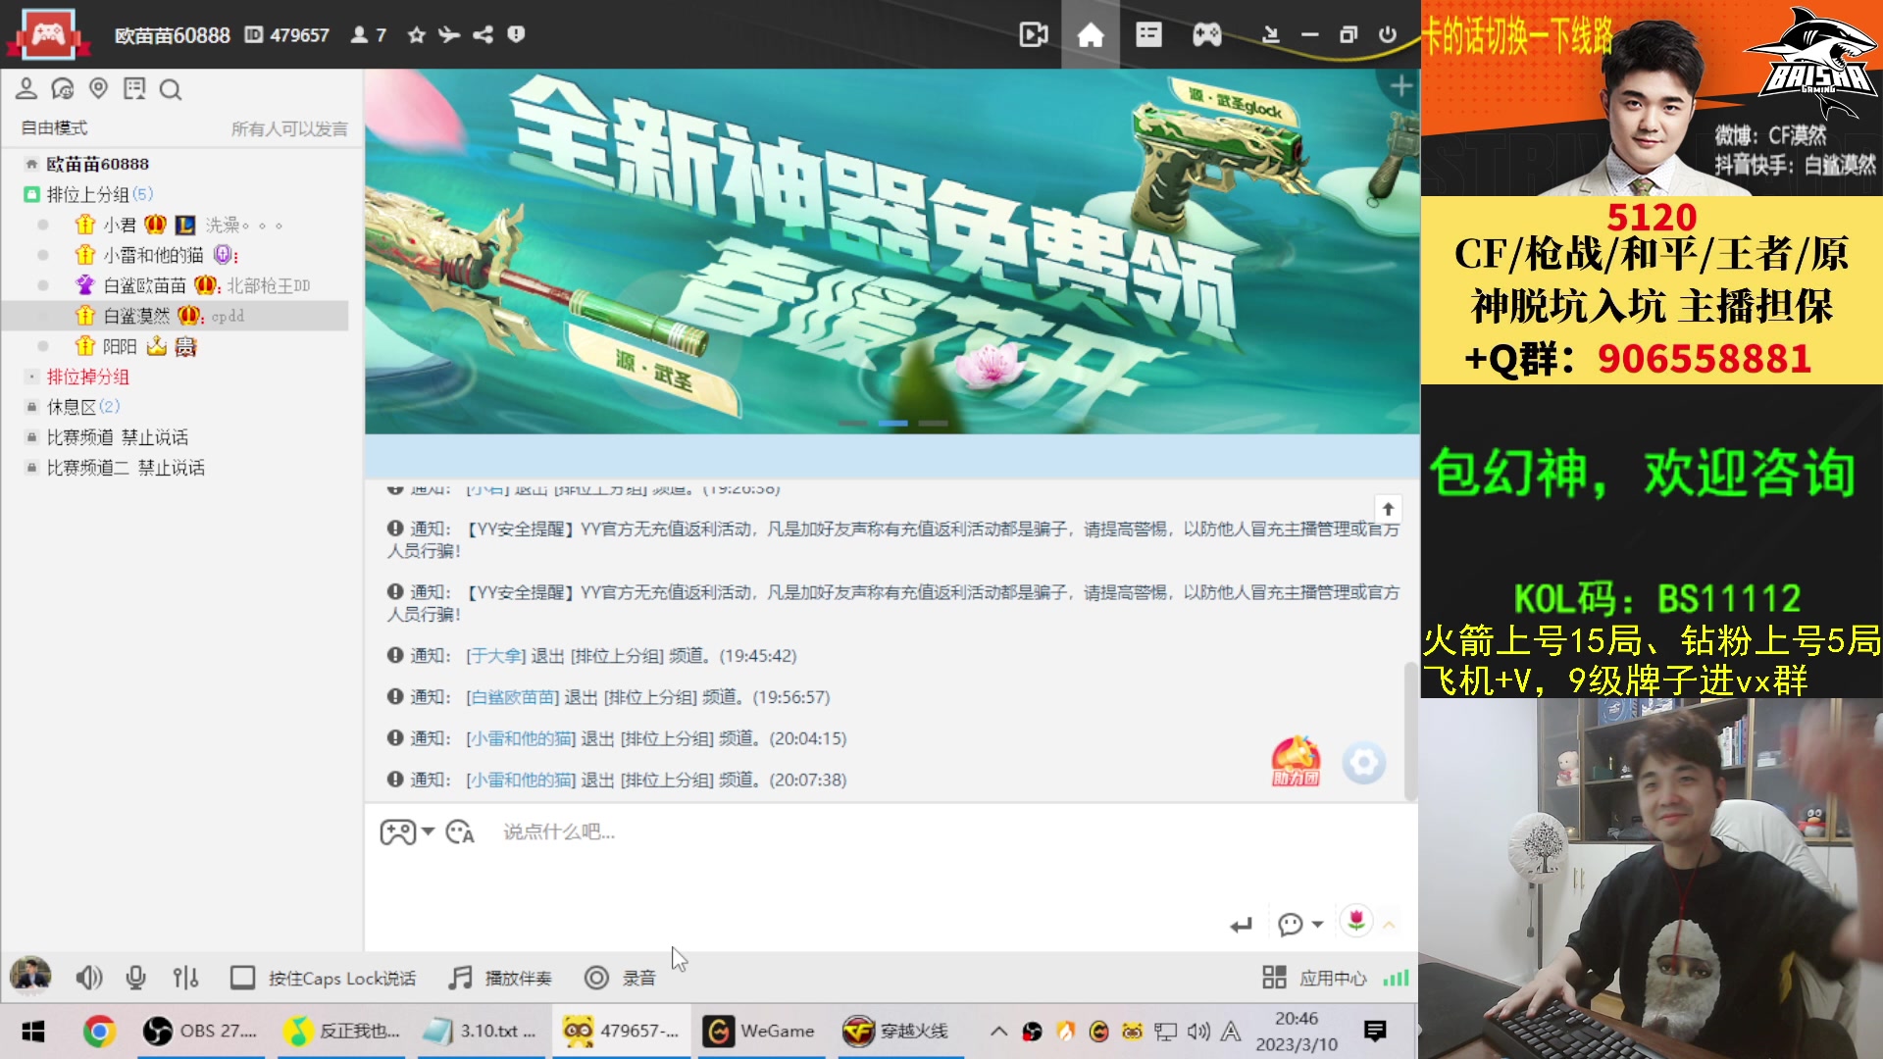Select user 白鲨漠然 in channel list

point(136,316)
